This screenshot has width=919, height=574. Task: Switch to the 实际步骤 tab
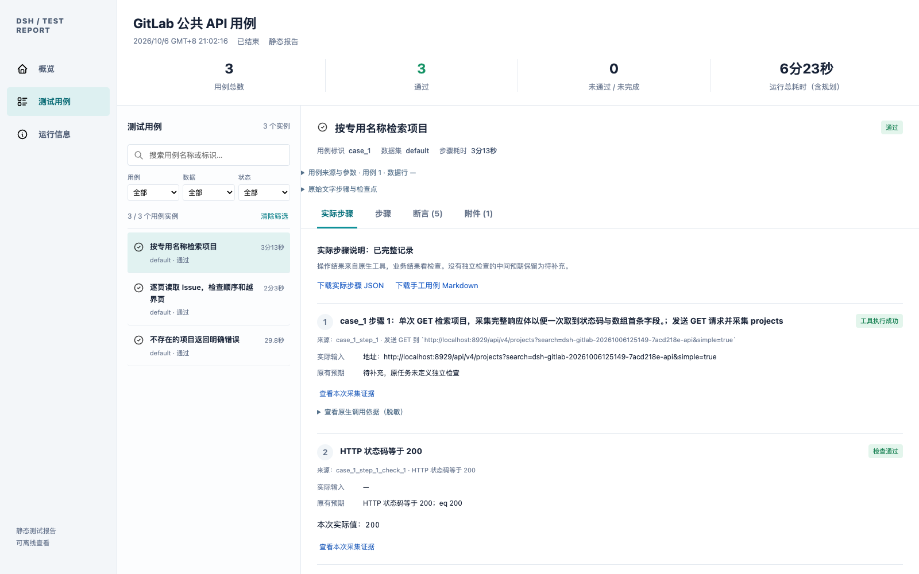(x=337, y=214)
